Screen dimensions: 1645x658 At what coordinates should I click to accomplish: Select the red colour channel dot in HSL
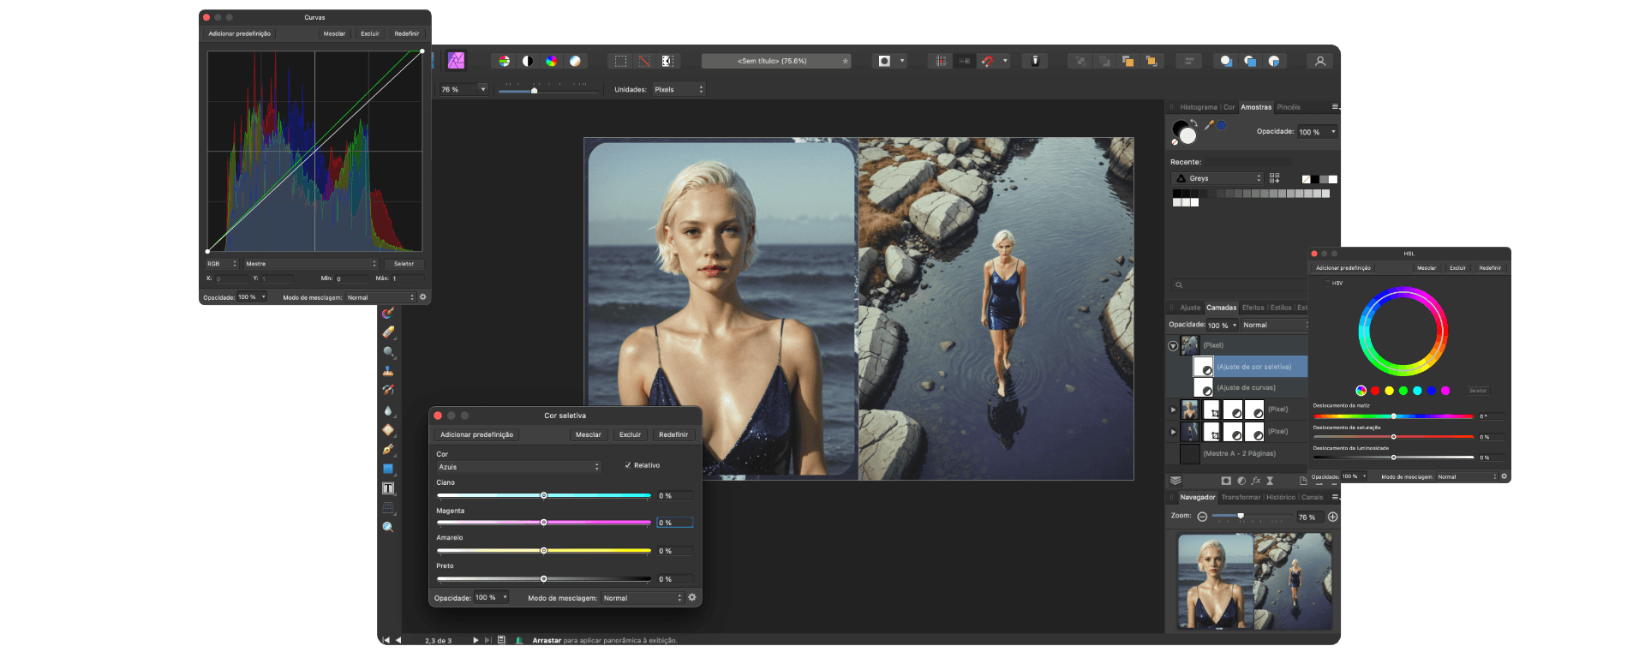click(x=1375, y=391)
